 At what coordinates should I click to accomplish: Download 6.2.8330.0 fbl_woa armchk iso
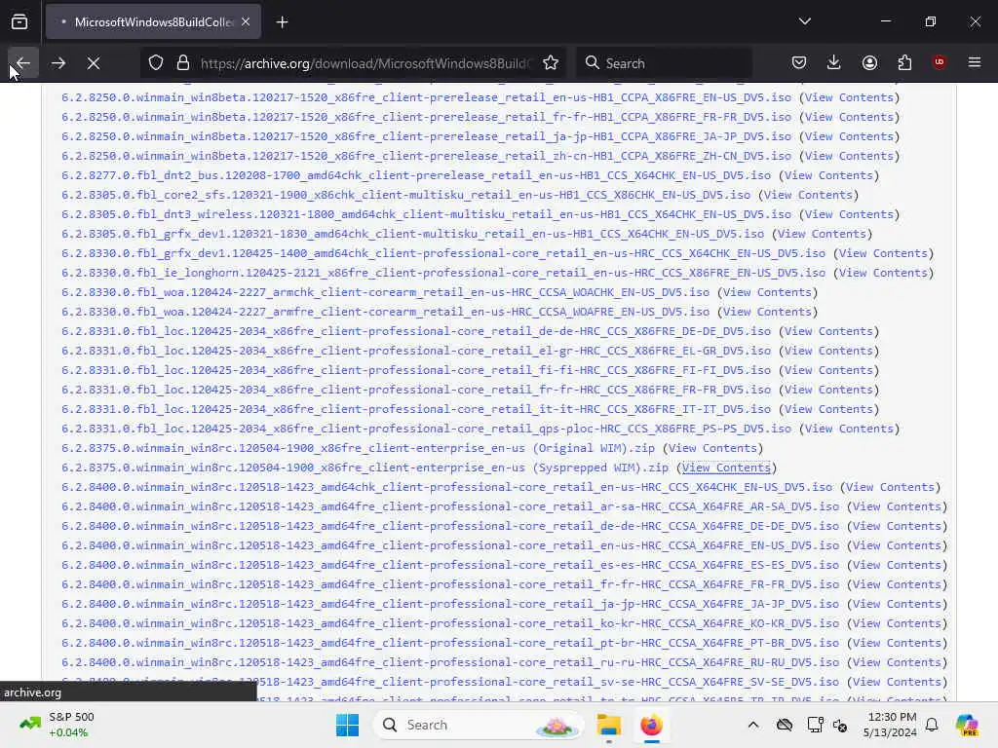click(x=386, y=292)
